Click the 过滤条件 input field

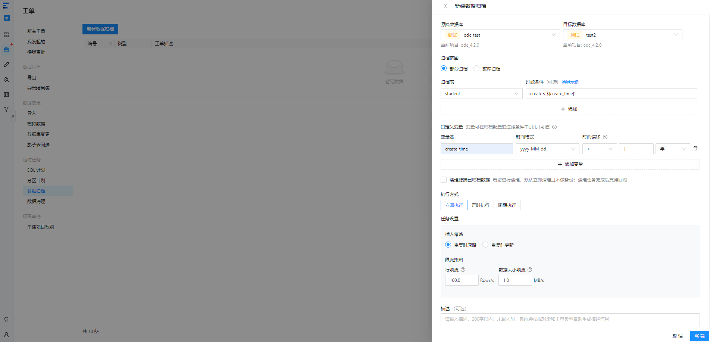point(612,94)
